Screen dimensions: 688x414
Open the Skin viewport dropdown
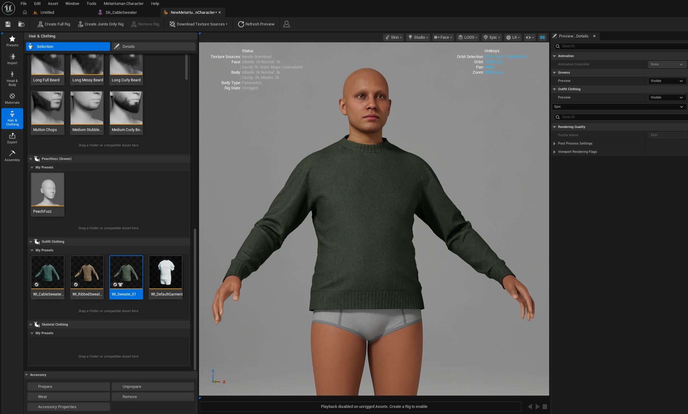pos(393,37)
